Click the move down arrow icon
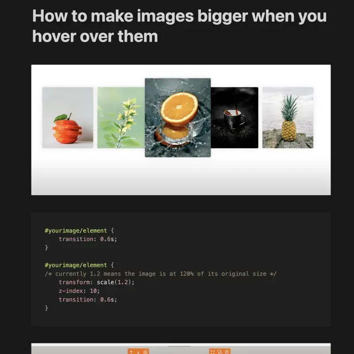354x354 pixels. (138, 352)
